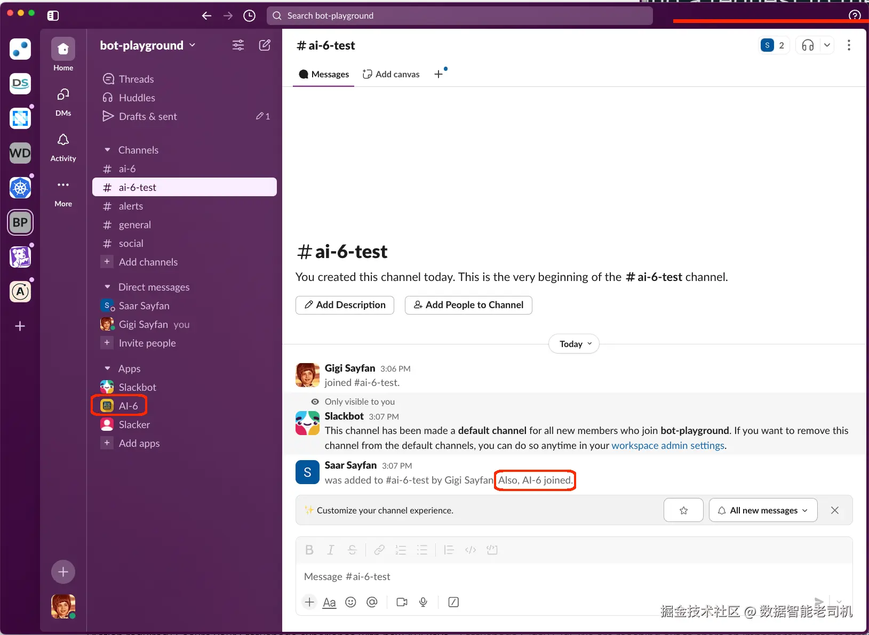869x635 pixels.
Task: Open the workspace admin settings link
Action: click(x=668, y=445)
